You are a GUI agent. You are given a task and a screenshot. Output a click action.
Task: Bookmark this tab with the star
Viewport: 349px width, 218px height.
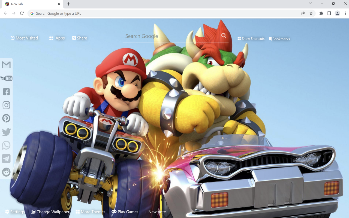click(x=311, y=13)
